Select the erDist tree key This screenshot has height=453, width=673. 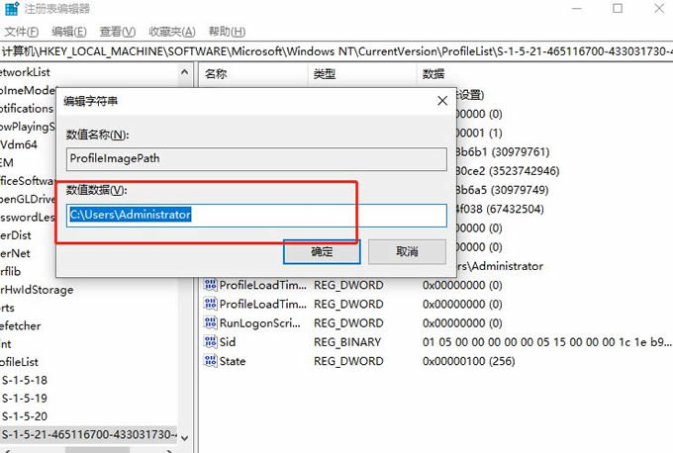point(16,235)
